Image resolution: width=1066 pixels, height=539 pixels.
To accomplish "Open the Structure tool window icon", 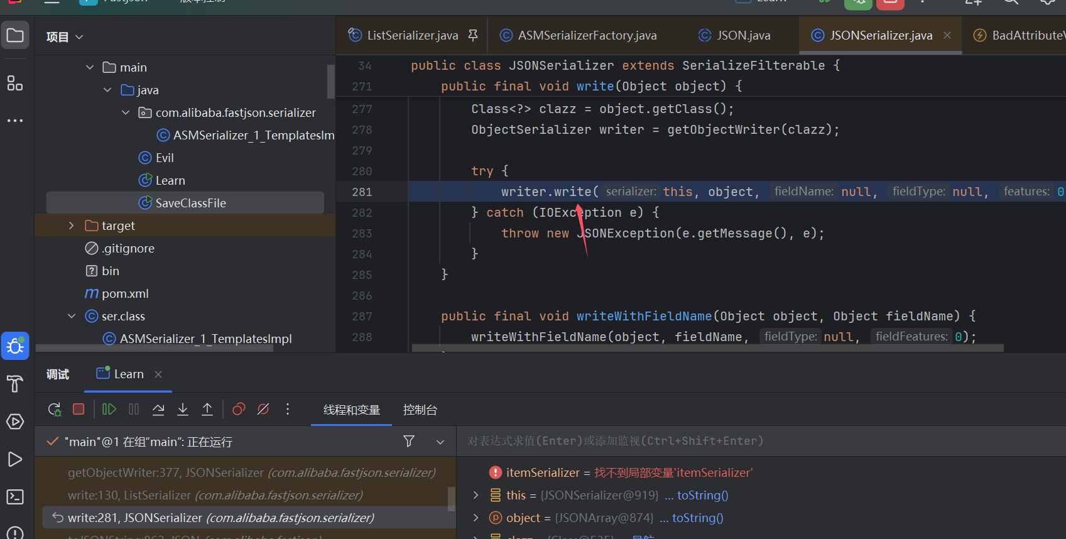I will click(15, 82).
